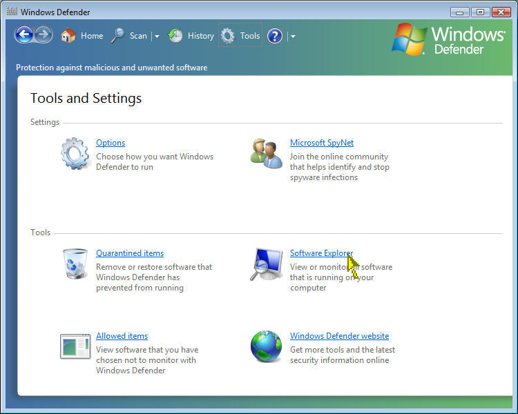518x414 pixels.
Task: Click the History clock icon
Action: tap(175, 35)
